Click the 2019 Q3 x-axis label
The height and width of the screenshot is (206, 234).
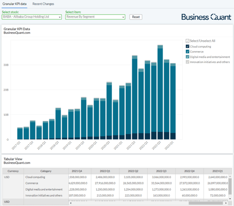[80, 145]
